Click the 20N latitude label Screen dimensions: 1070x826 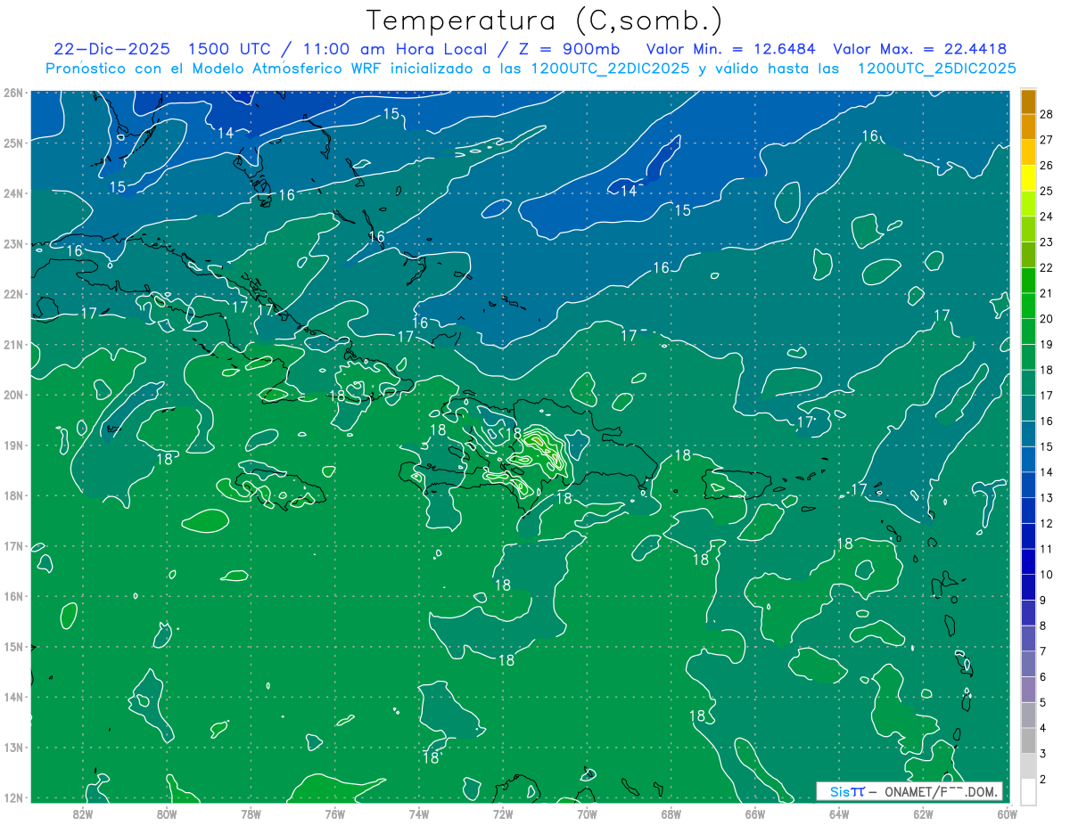coord(13,395)
